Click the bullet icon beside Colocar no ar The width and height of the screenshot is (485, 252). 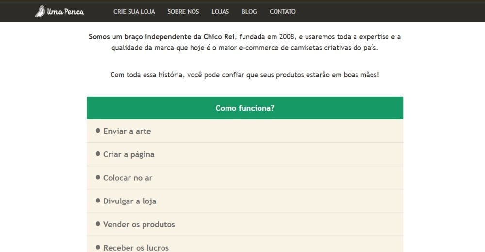pyautogui.click(x=98, y=177)
